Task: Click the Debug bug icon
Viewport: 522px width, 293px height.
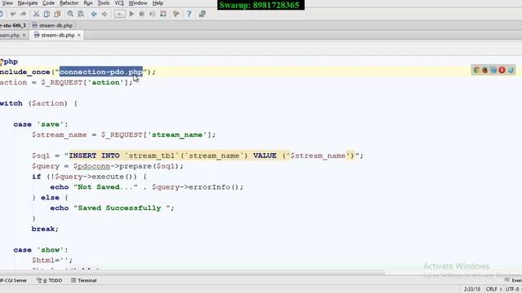Action: tap(142, 14)
